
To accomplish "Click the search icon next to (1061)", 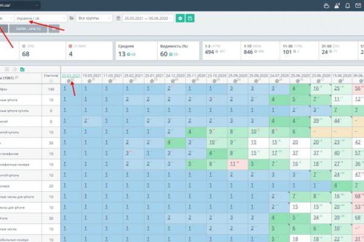I will click(17, 77).
